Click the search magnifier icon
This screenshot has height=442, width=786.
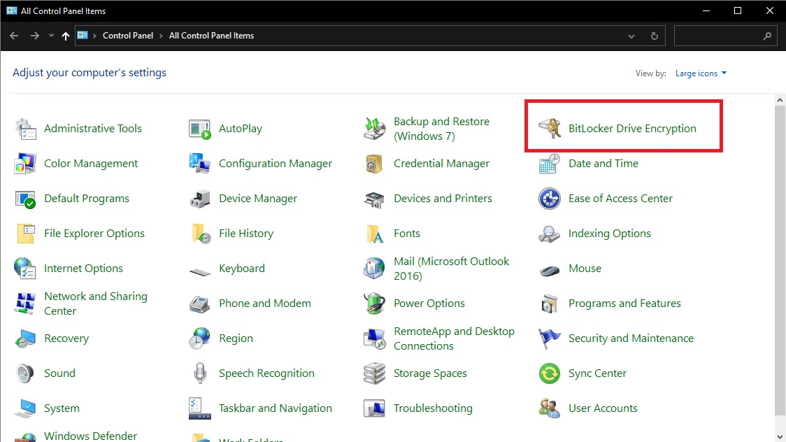(767, 36)
